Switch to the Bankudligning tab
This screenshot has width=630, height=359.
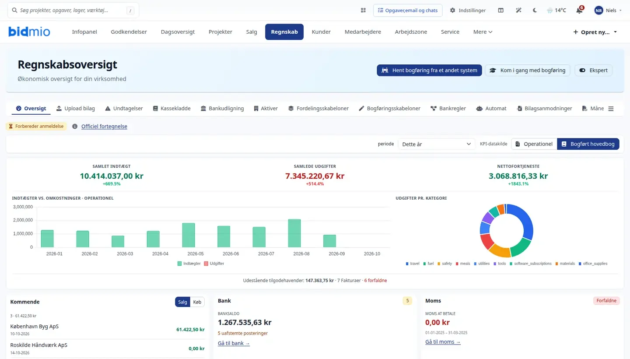tap(222, 108)
